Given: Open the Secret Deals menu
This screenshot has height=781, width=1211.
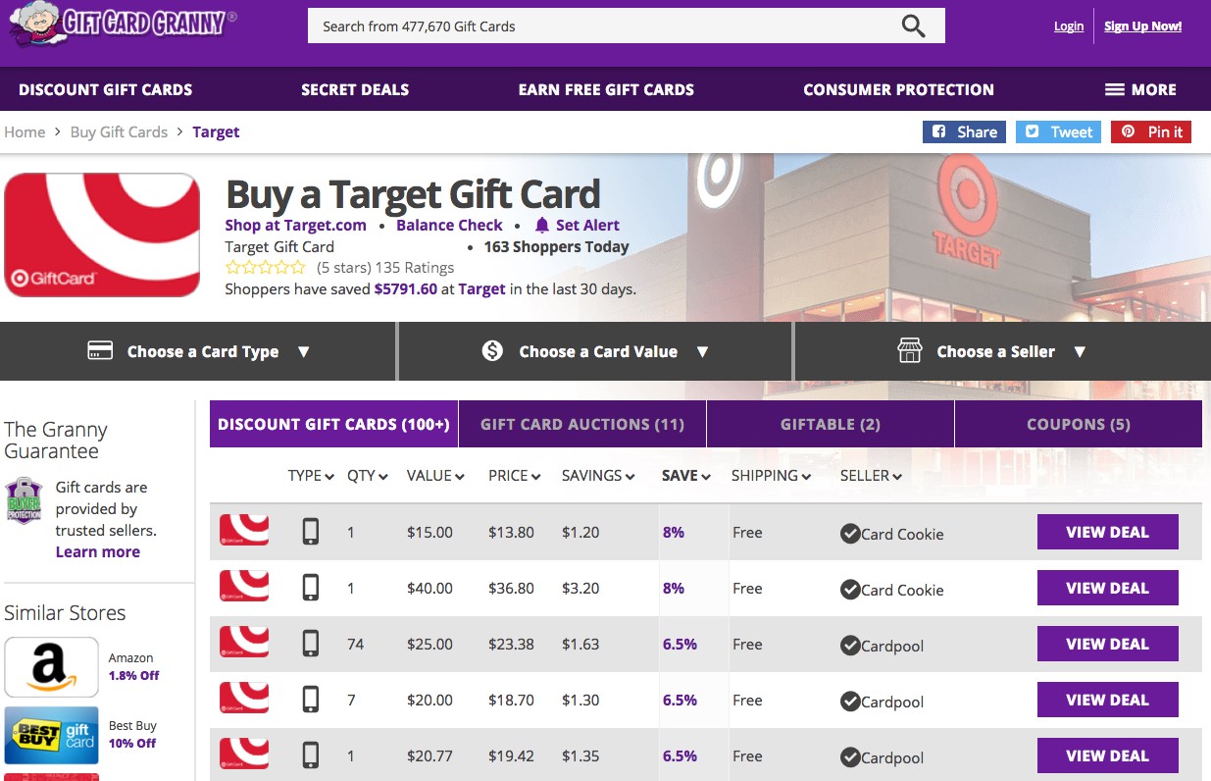Looking at the screenshot, I should point(355,89).
